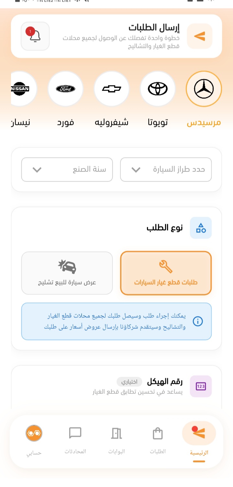This screenshot has height=487, width=233.
Task: Select the Mercedes brand logo
Action: point(204,89)
